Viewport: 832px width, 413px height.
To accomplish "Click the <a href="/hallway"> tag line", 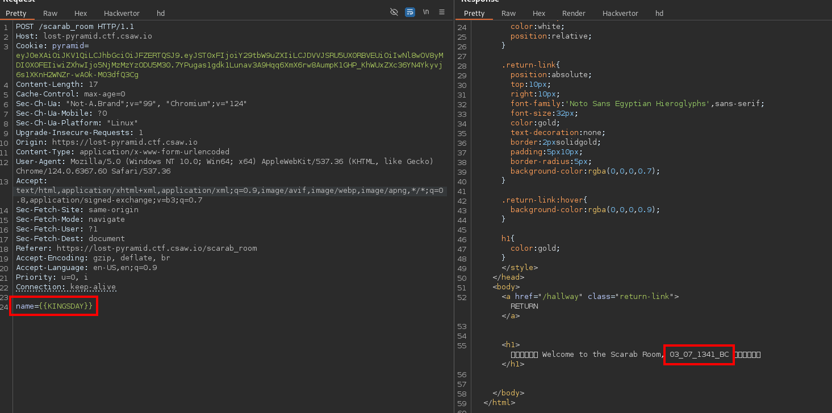I will tap(589, 296).
